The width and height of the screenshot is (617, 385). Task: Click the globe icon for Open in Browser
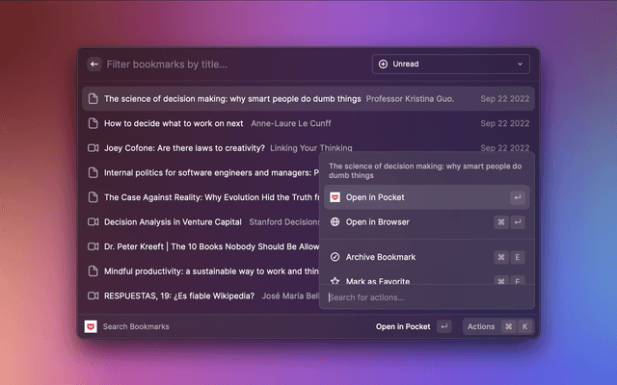click(x=335, y=222)
